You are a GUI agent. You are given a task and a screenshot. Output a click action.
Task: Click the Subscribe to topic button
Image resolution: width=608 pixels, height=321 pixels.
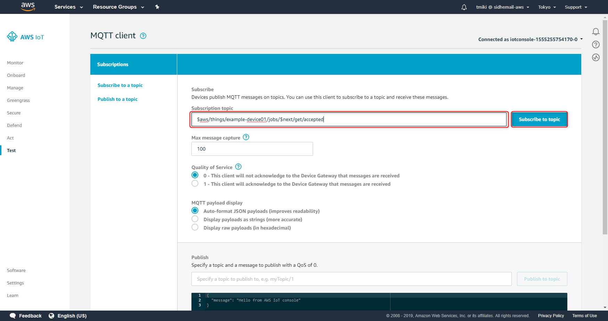point(540,119)
